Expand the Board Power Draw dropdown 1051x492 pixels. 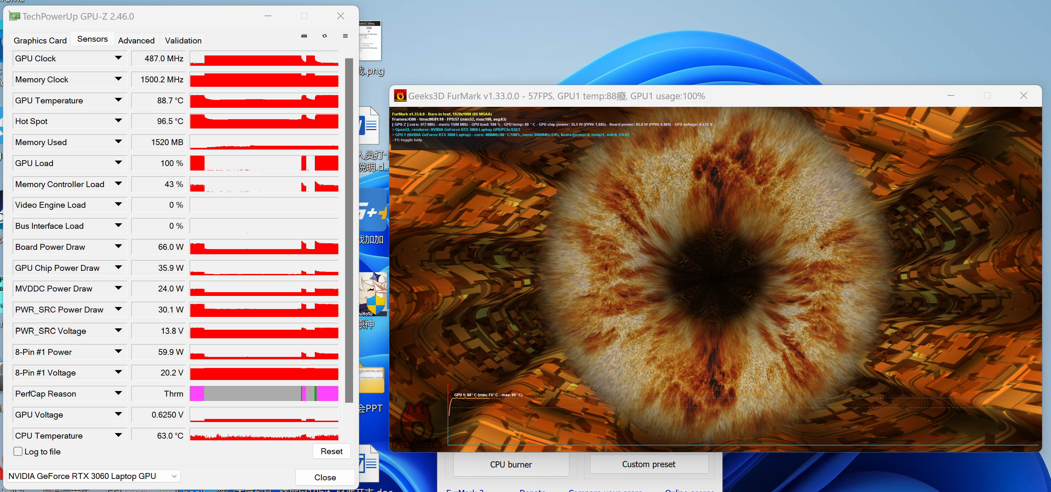pos(118,247)
